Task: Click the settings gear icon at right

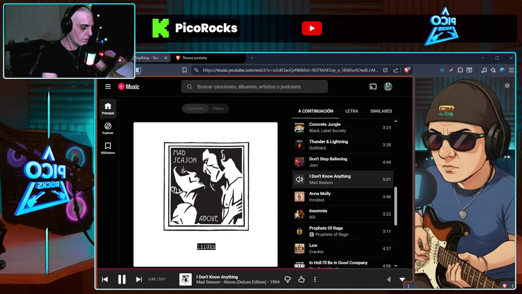Action: point(507,86)
